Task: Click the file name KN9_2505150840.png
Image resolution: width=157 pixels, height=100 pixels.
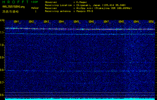Action: [13, 7]
